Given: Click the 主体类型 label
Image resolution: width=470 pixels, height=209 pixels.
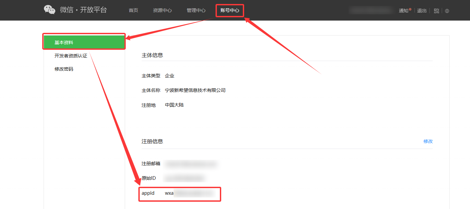Looking at the screenshot, I should (x=151, y=76).
